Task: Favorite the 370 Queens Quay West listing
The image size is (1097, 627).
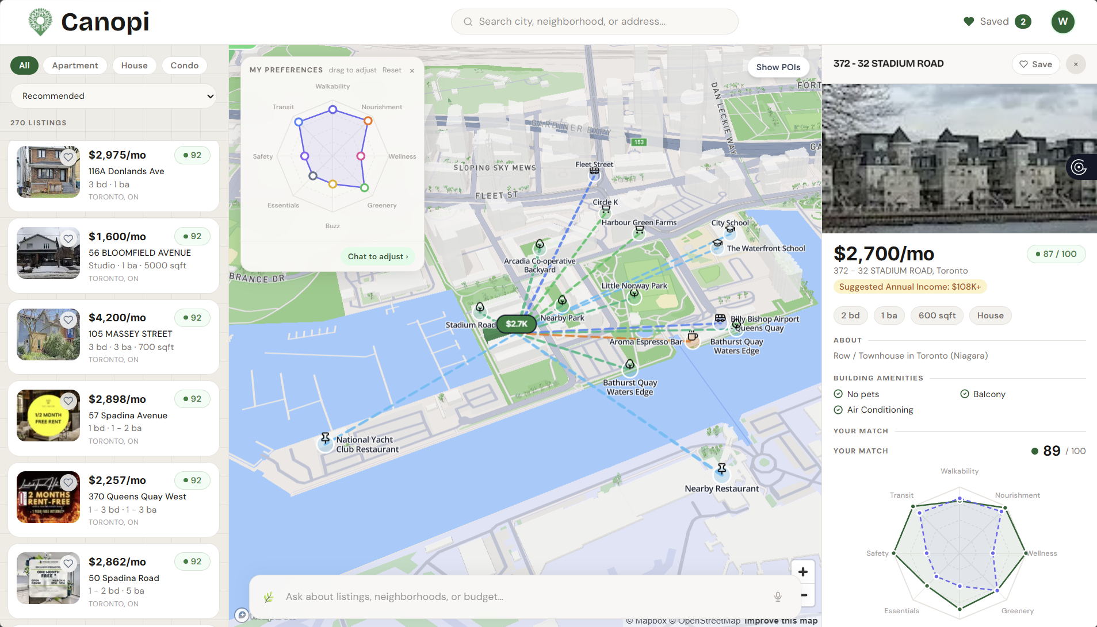Action: (68, 482)
